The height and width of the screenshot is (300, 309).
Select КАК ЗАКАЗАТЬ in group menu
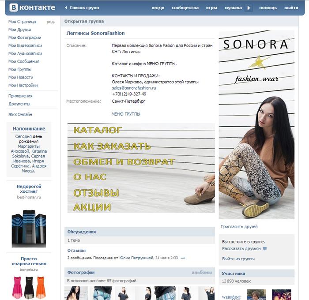(x=112, y=146)
